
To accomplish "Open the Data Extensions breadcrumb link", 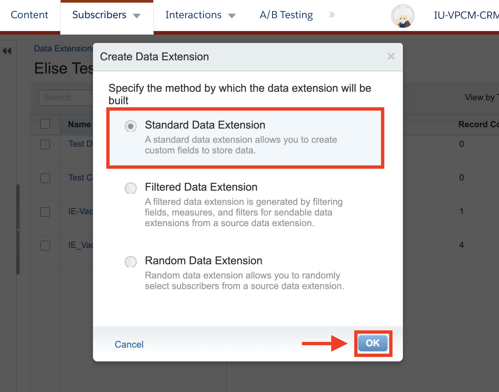I will [64, 48].
